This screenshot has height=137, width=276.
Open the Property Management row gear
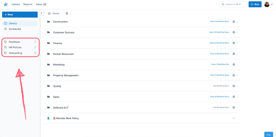coord(234,75)
